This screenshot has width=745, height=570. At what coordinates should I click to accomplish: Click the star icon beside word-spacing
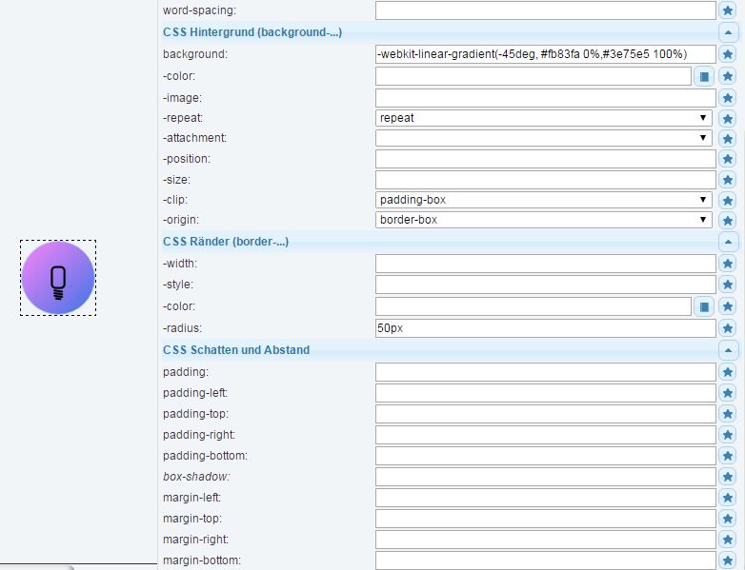(x=728, y=10)
